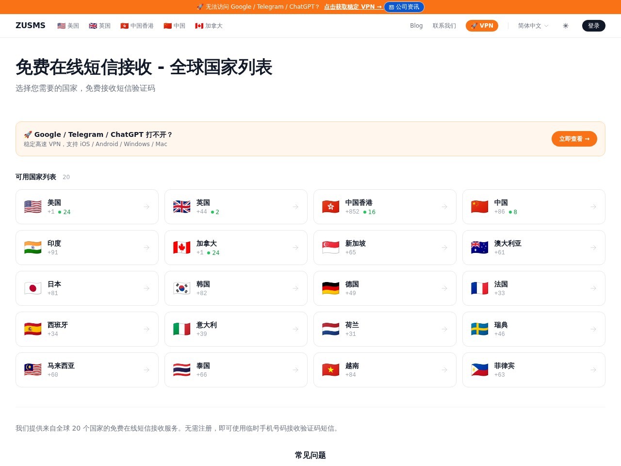Toggle the light/dark theme sun icon

[x=566, y=26]
